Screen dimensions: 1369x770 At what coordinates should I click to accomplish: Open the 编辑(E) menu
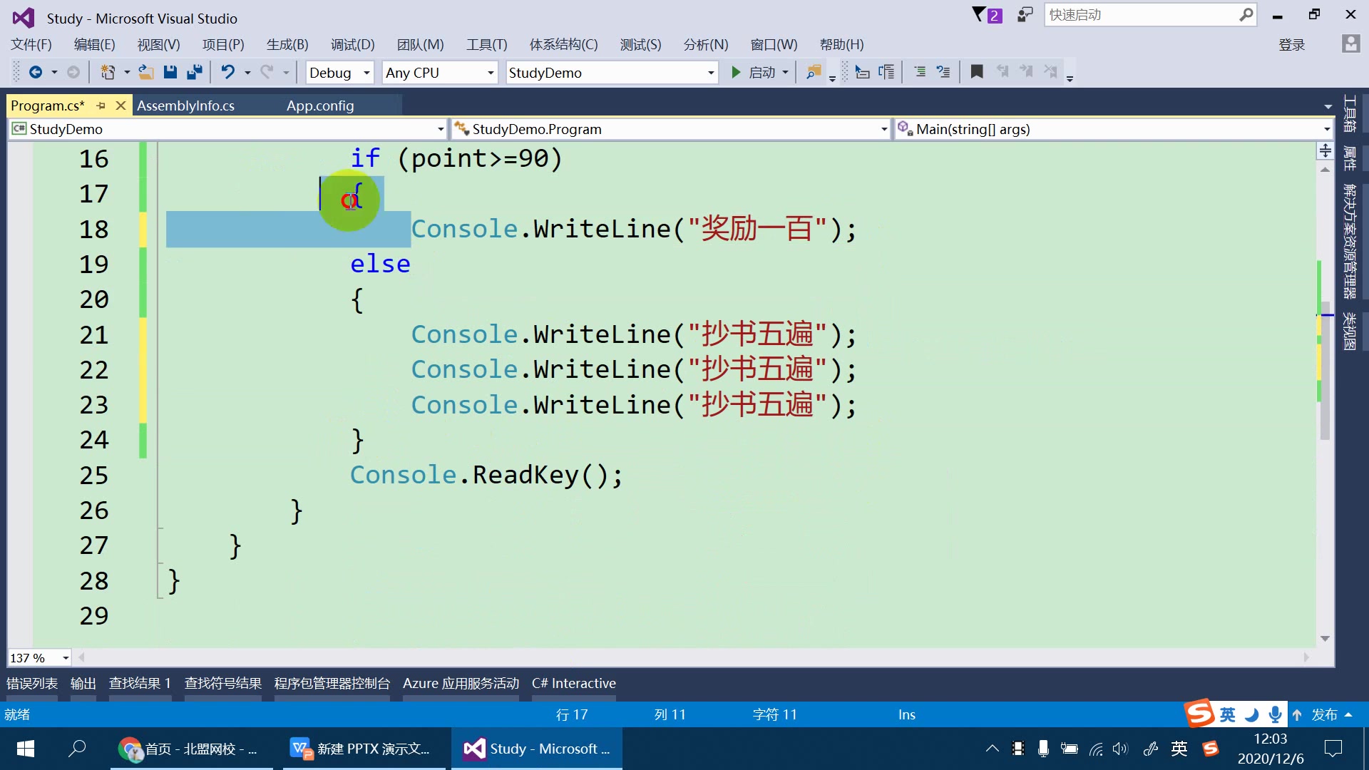click(94, 44)
